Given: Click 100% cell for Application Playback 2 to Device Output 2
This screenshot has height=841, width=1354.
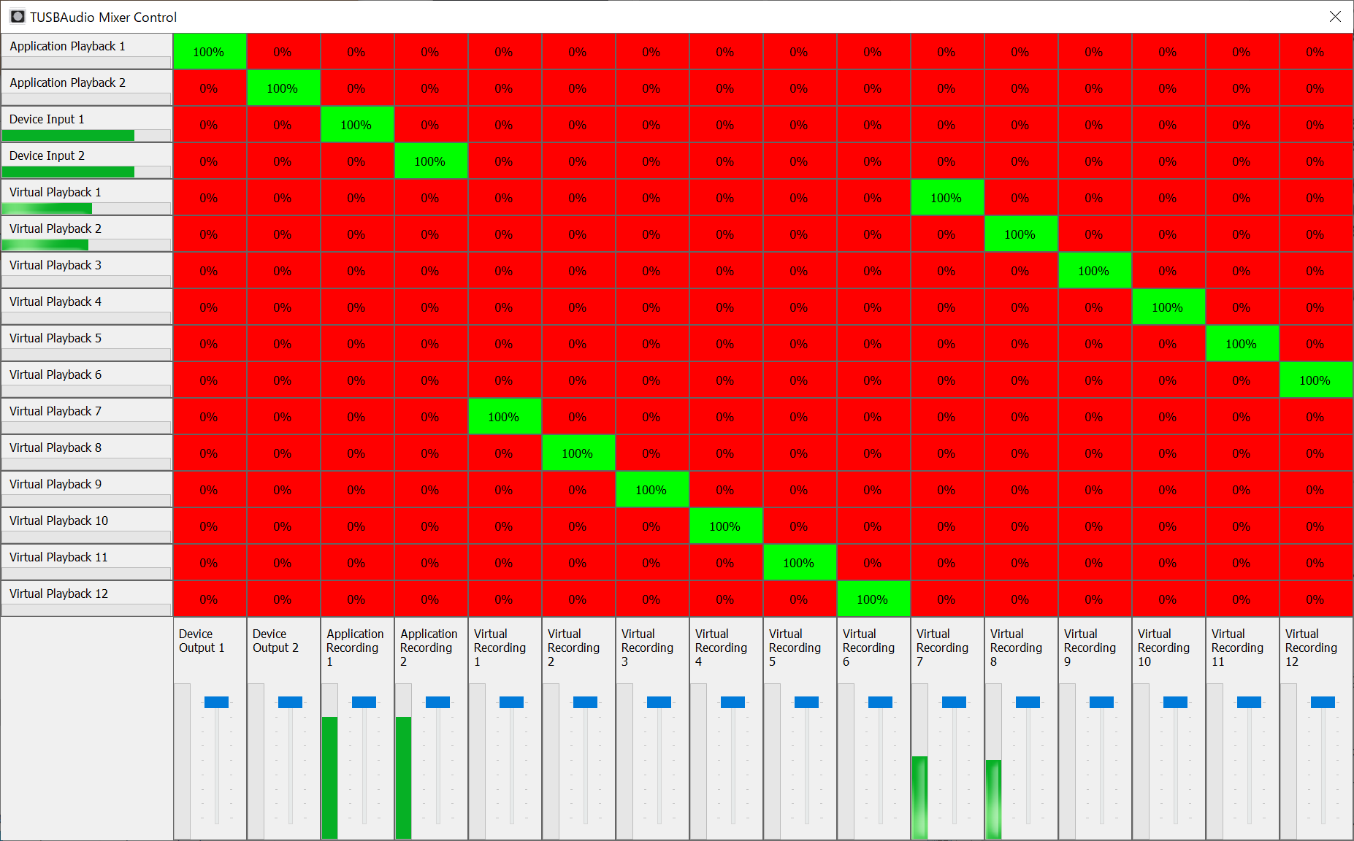Looking at the screenshot, I should (283, 88).
